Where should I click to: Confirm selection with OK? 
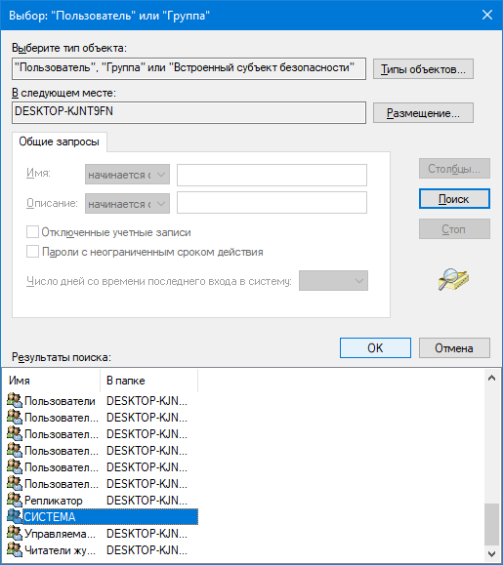[x=375, y=347]
